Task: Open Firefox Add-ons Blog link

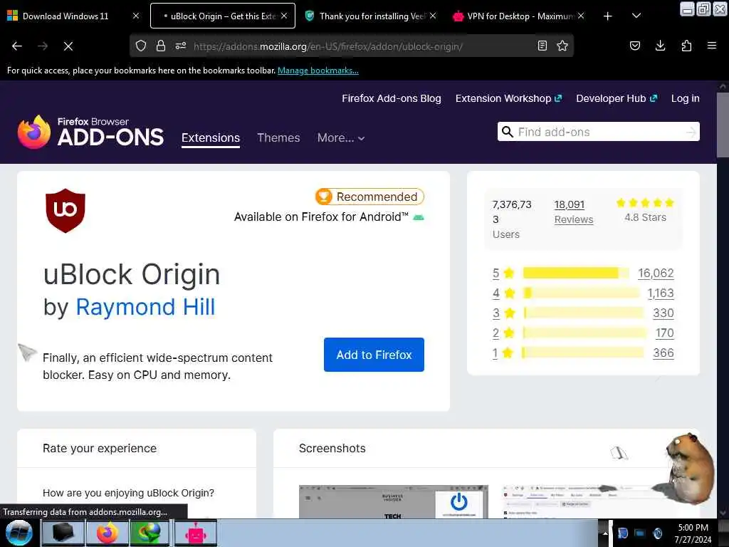Action: [392, 98]
